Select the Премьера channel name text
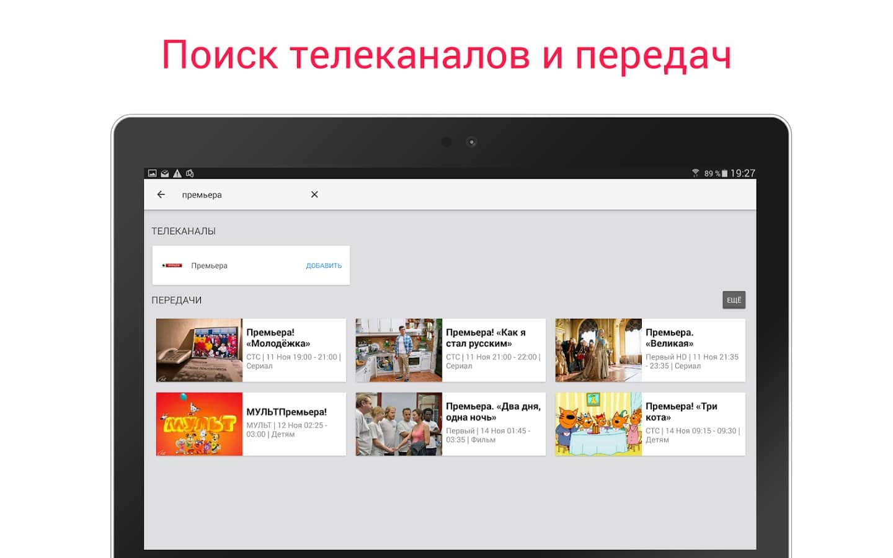This screenshot has height=558, width=893. pyautogui.click(x=209, y=265)
